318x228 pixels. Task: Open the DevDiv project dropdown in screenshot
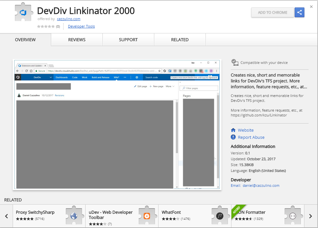(x=42, y=78)
